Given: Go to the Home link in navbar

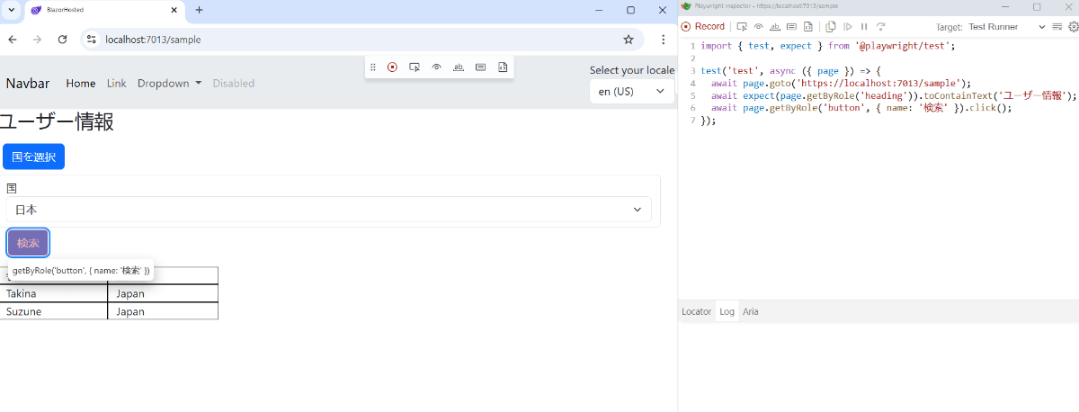Looking at the screenshot, I should click(x=80, y=84).
